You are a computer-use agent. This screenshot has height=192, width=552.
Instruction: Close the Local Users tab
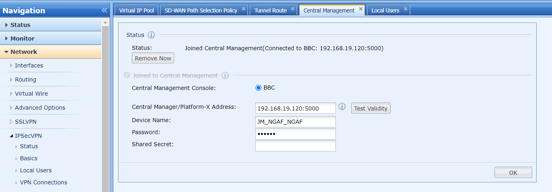[x=405, y=9]
